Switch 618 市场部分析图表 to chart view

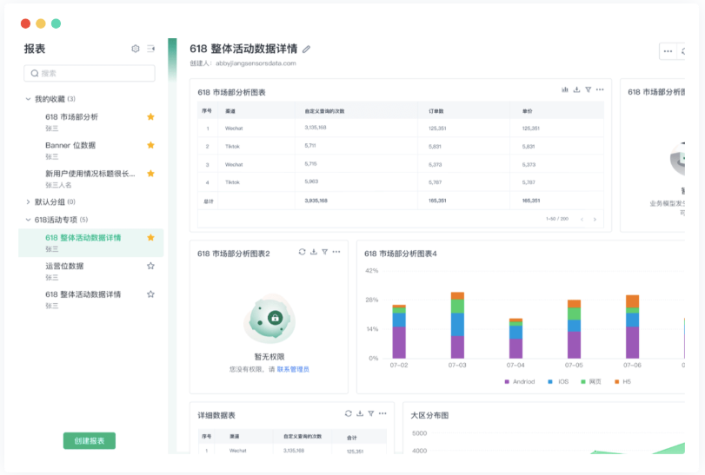point(565,89)
